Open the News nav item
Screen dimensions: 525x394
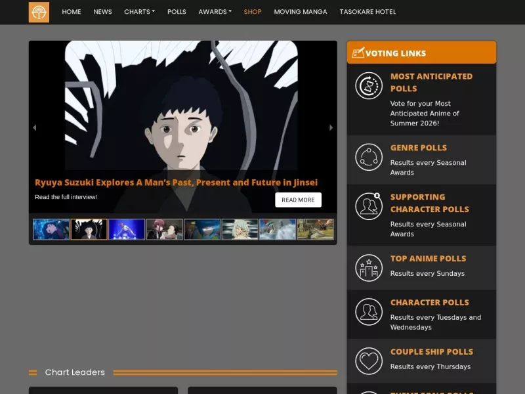[103, 12]
